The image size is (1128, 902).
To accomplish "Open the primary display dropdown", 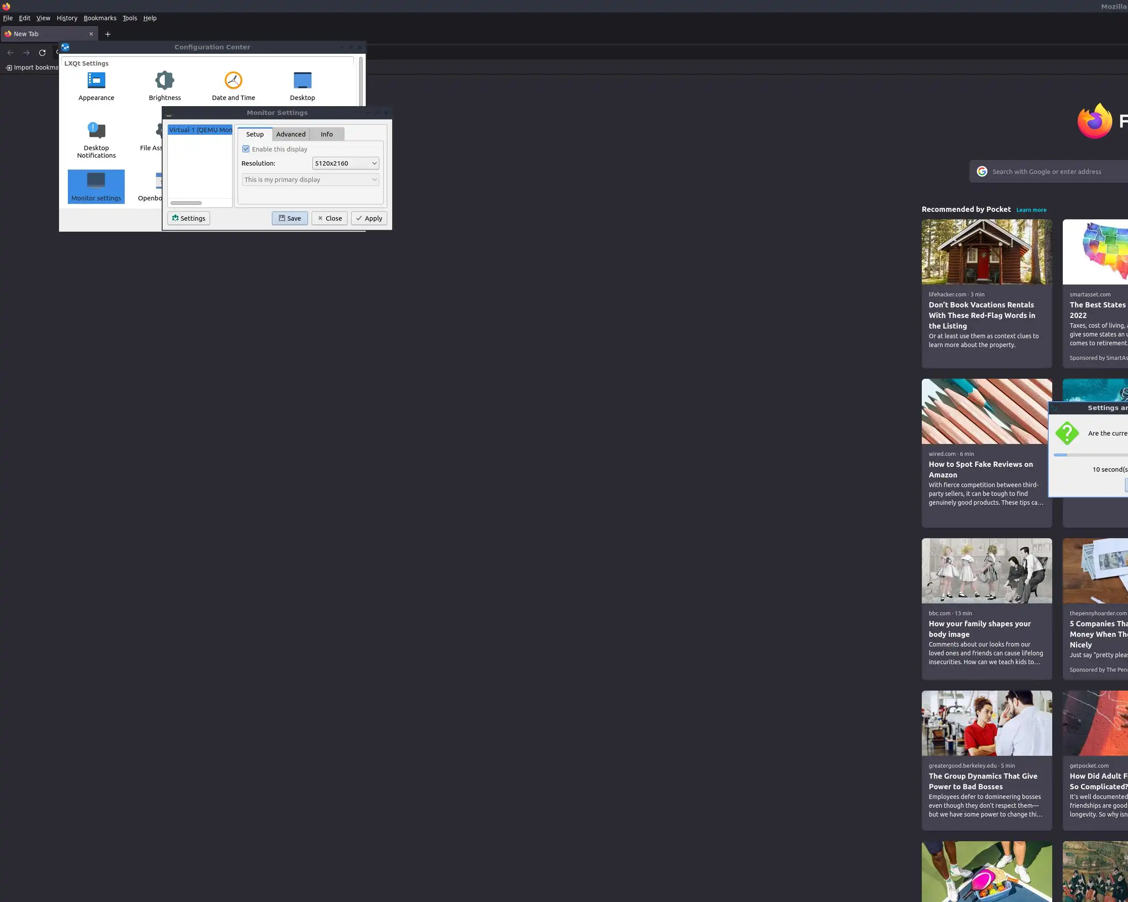I will point(310,179).
